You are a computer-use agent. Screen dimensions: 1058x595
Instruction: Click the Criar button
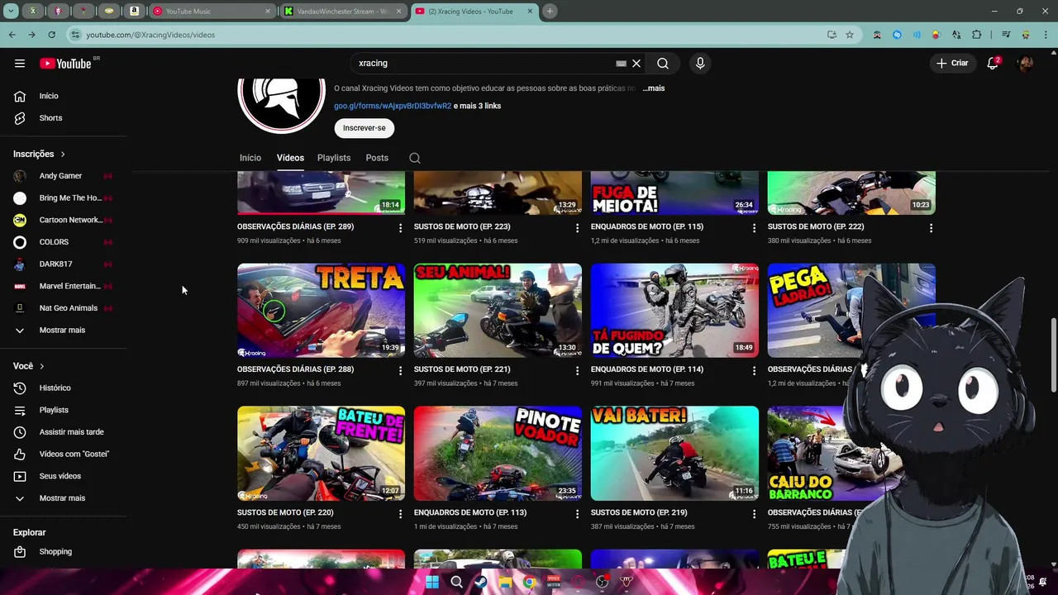tap(952, 63)
